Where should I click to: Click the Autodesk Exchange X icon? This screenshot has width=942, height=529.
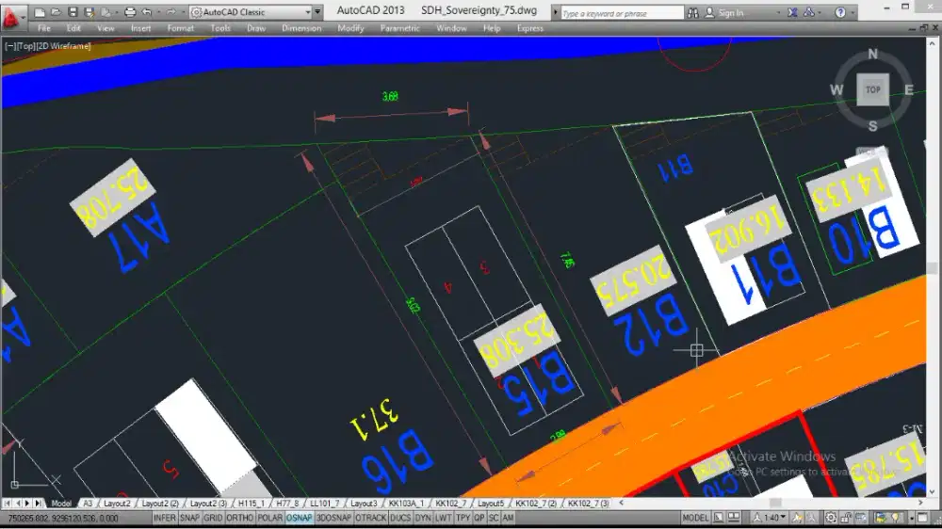coord(792,12)
